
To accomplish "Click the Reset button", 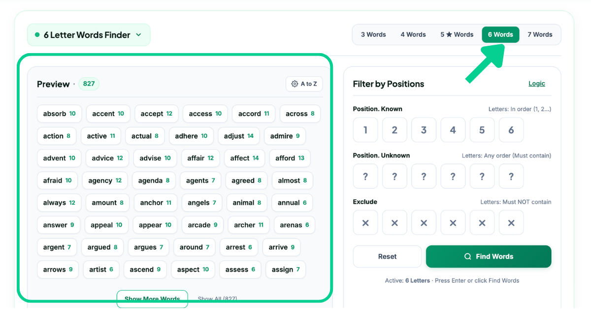I will (x=388, y=256).
